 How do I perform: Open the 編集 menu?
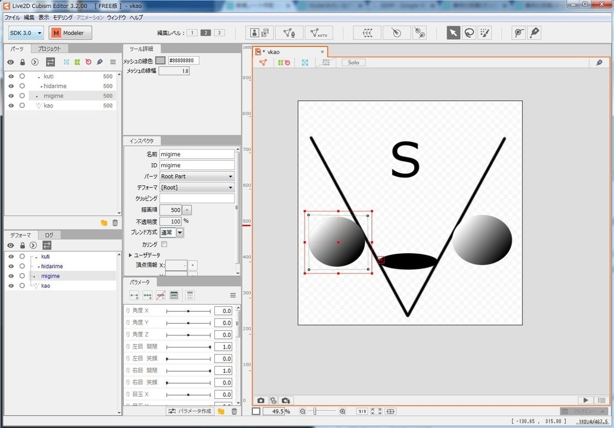click(x=29, y=17)
